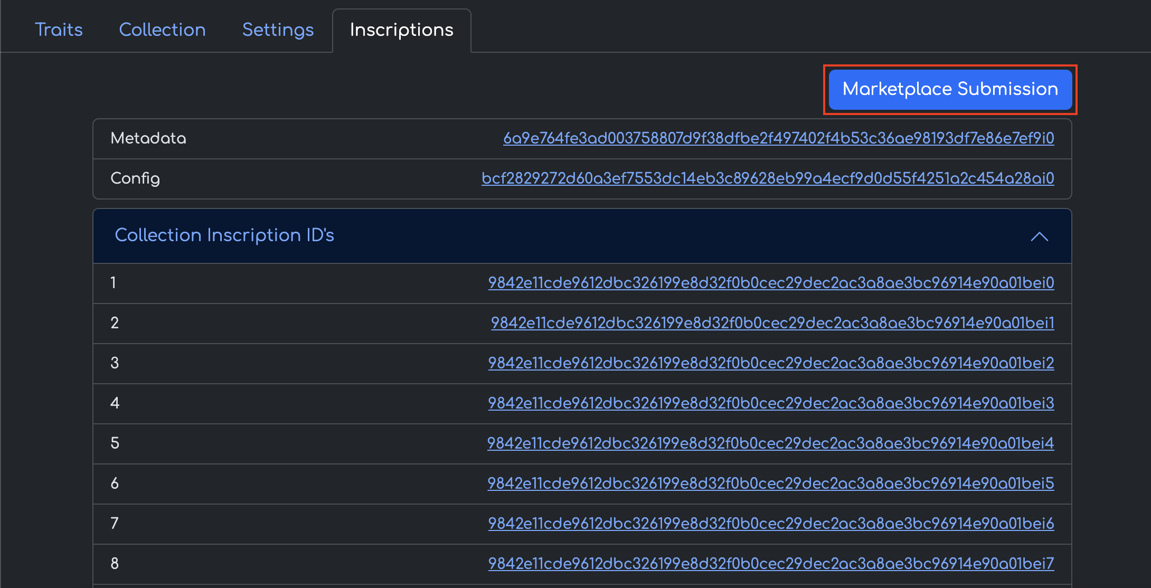Open the Config inscription ID link
The height and width of the screenshot is (588, 1151).
coord(768,178)
